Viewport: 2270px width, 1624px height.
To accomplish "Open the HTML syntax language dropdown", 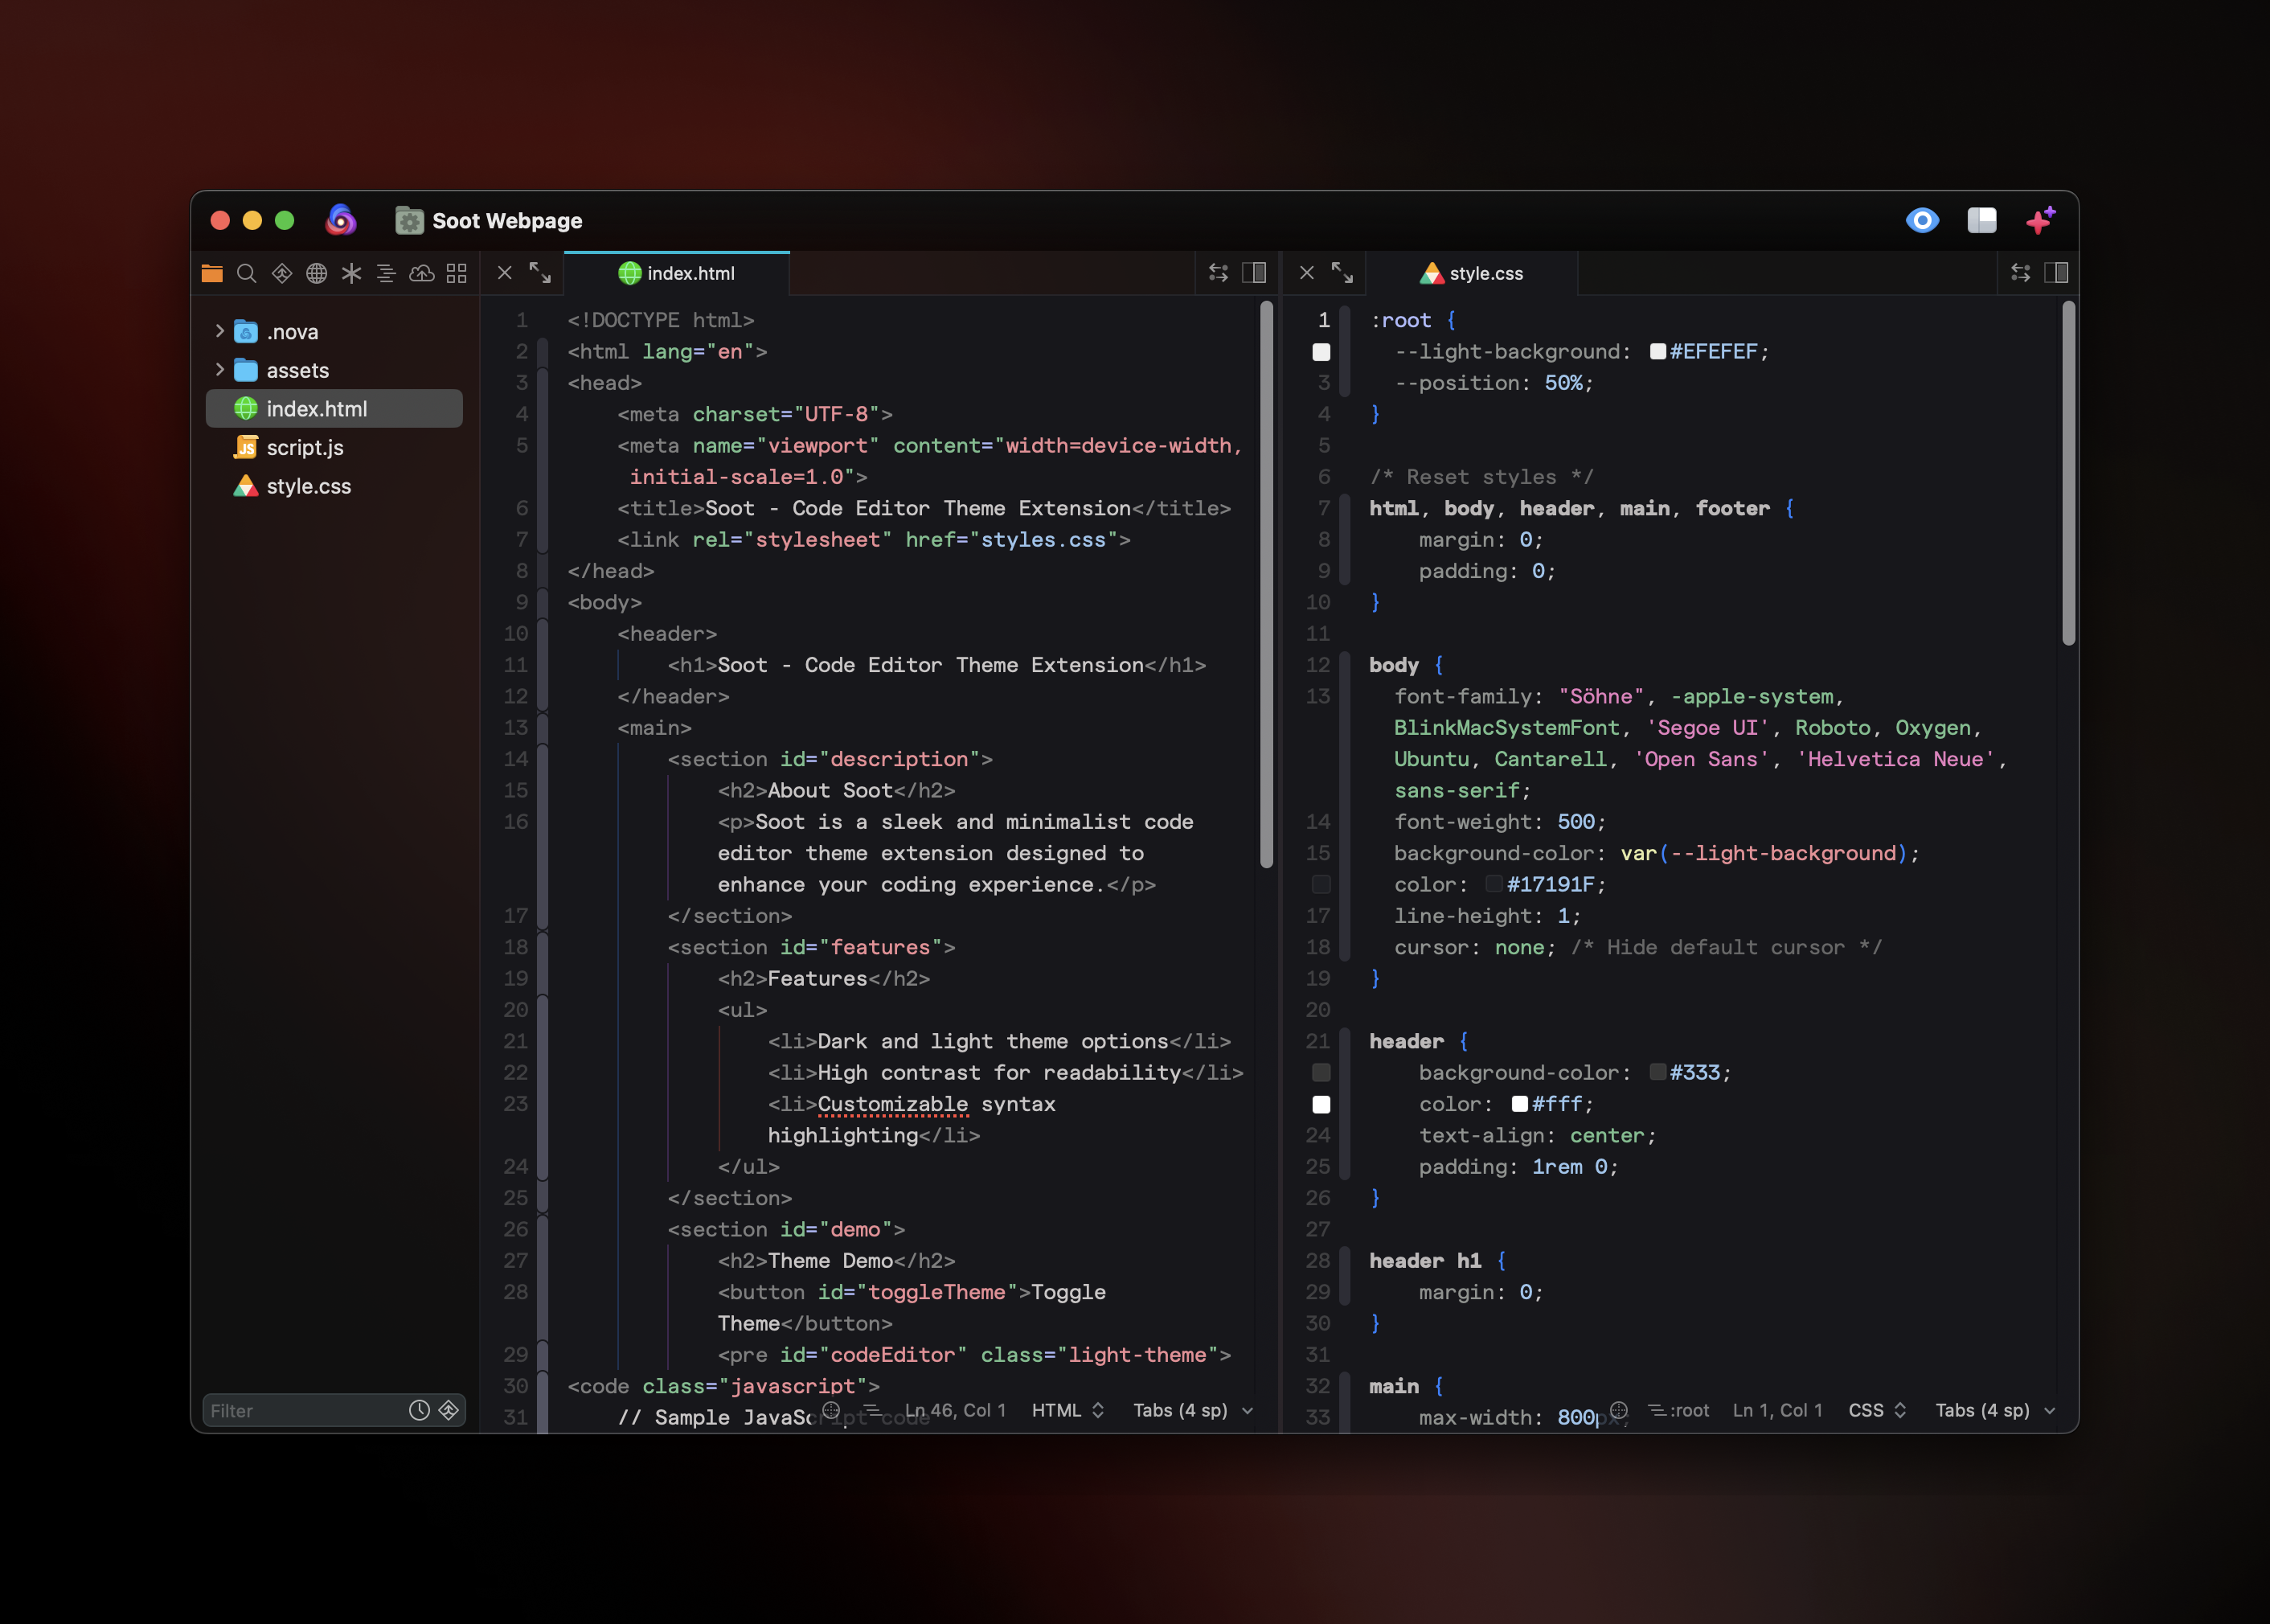I will (1067, 1410).
